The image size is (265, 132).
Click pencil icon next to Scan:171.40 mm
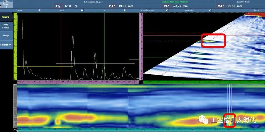coord(167,10)
